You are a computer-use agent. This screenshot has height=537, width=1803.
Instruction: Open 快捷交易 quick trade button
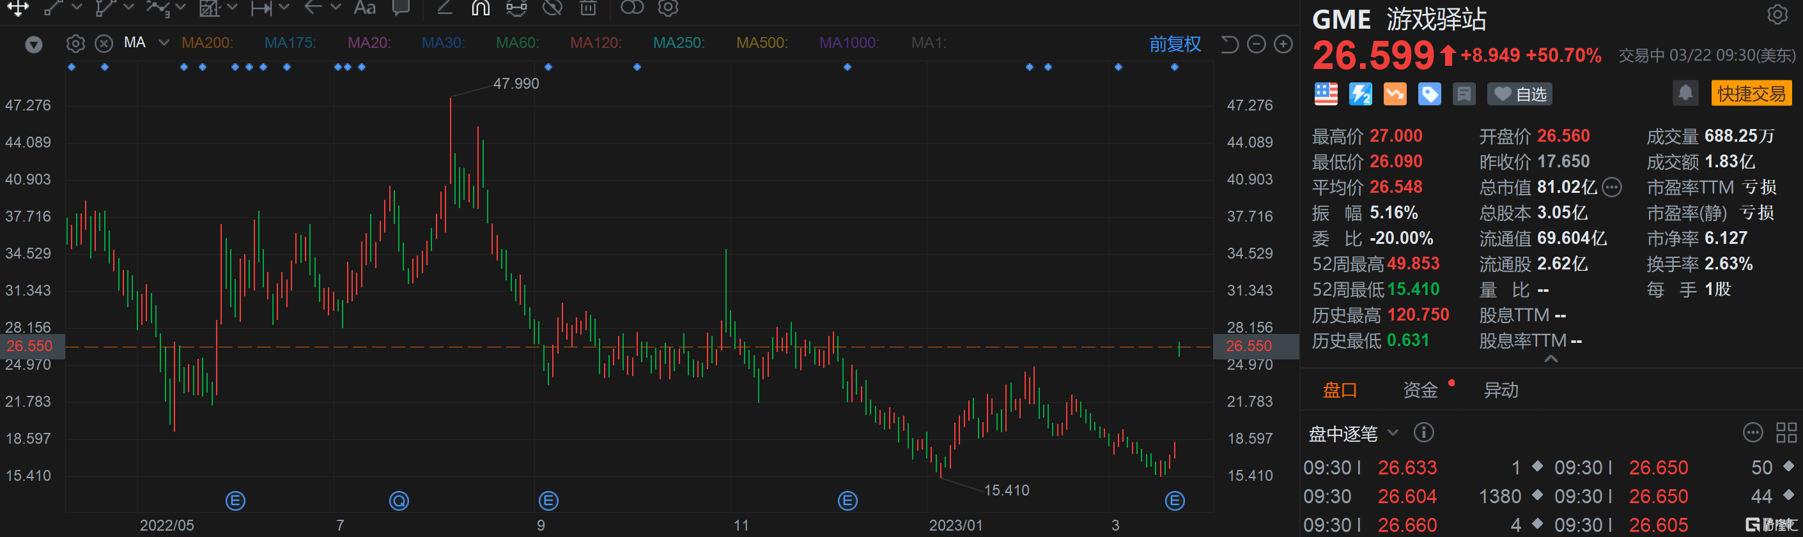click(x=1751, y=93)
